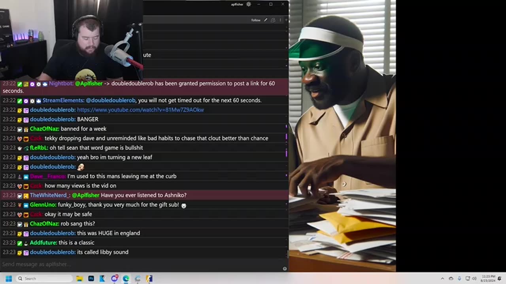Screen dimensions: 506x284
Task: Click the pencil edit icon in chat header
Action: point(266,20)
